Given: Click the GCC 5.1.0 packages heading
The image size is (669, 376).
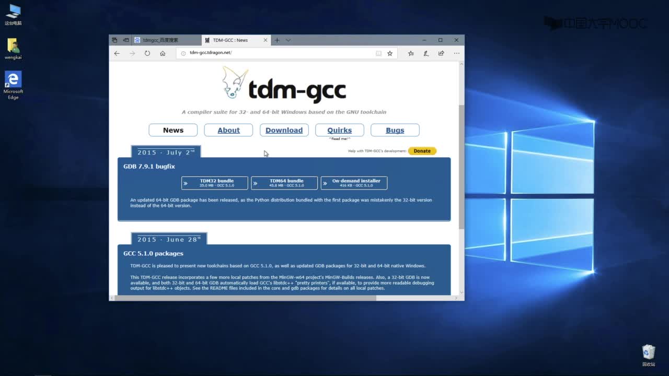Looking at the screenshot, I should coord(153,253).
